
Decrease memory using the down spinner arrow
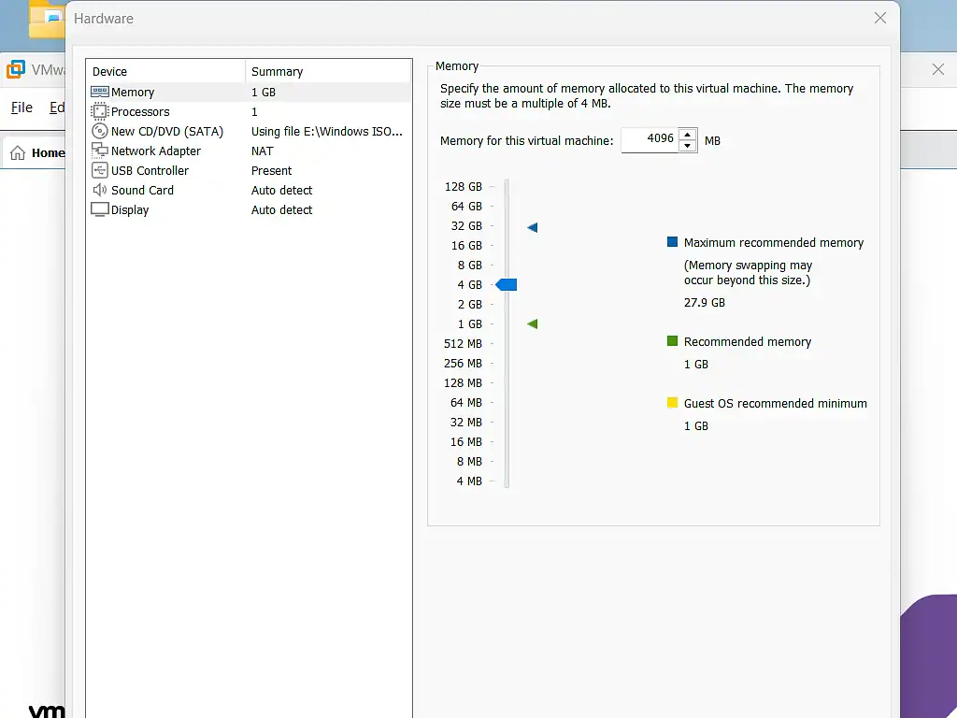tap(687, 145)
